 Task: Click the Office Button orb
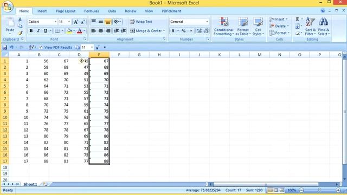(7, 6)
